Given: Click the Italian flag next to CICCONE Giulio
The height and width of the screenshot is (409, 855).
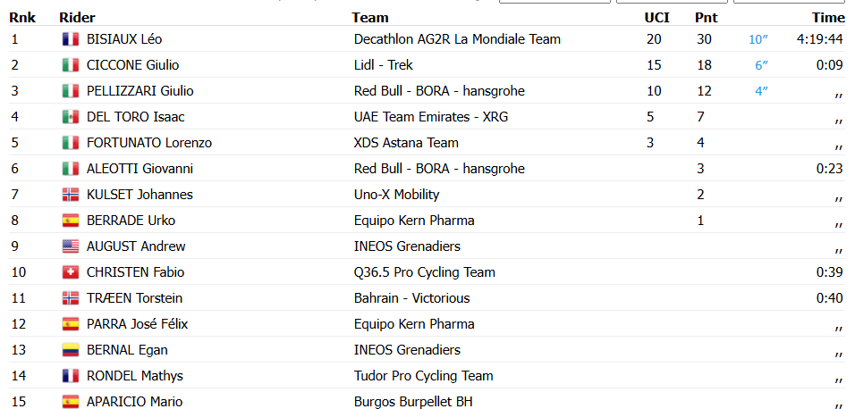Looking at the screenshot, I should [x=70, y=65].
